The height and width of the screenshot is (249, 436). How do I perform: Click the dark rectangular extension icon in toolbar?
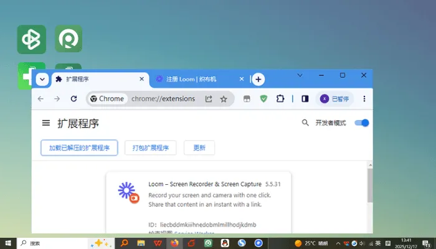coord(247,98)
